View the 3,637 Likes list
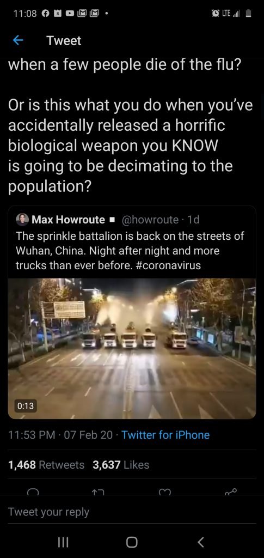 121,465
